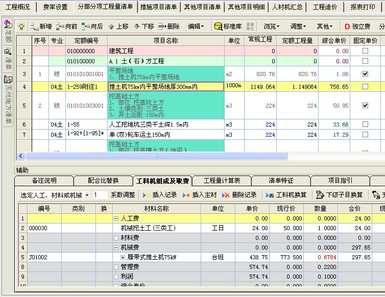Viewport: 385px width, 297px height.
Task: Collapse the 人工费 group
Action: [x=116, y=218]
